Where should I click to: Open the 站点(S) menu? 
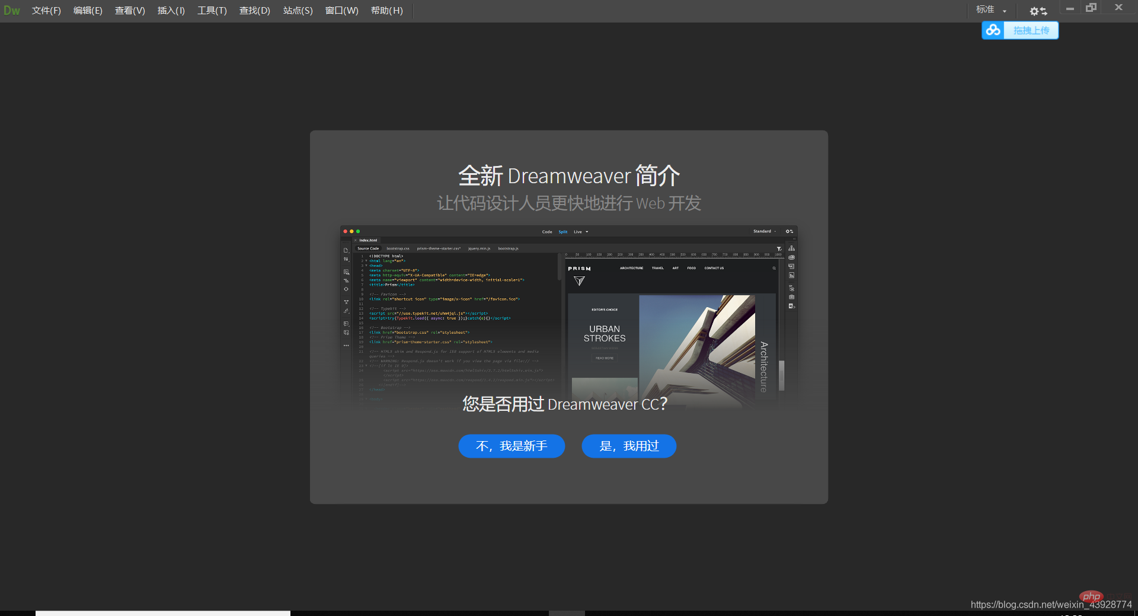pos(298,11)
